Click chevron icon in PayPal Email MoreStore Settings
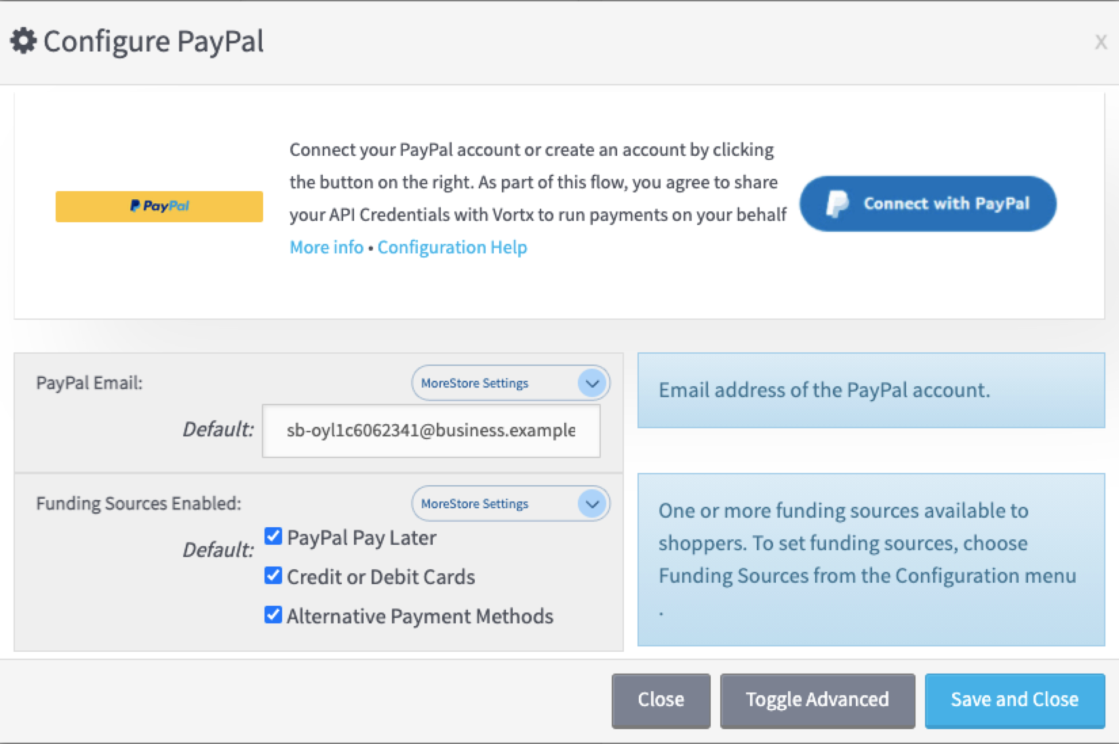The image size is (1119, 744). (592, 384)
